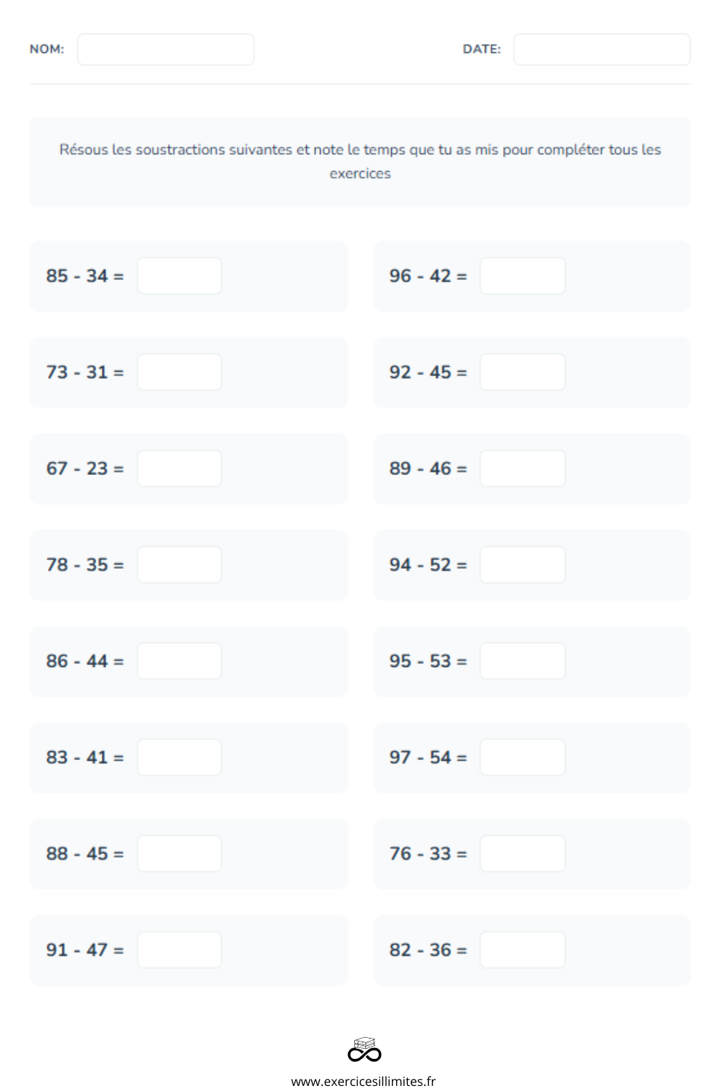Select the answer box for 76 - 33
This screenshot has height=1091, width=727.
tap(523, 853)
